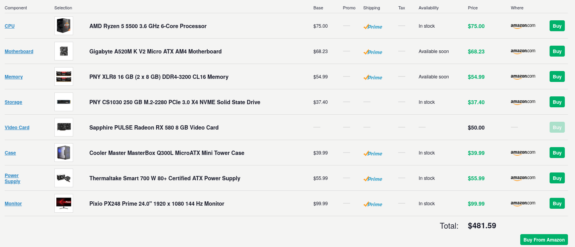Click the Sapphire PULSE RX 580 thumbnail
The width and height of the screenshot is (575, 247).
coord(64,127)
